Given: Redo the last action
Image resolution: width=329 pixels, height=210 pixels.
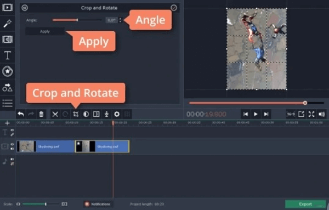Looking at the screenshot, I should (x=31, y=114).
